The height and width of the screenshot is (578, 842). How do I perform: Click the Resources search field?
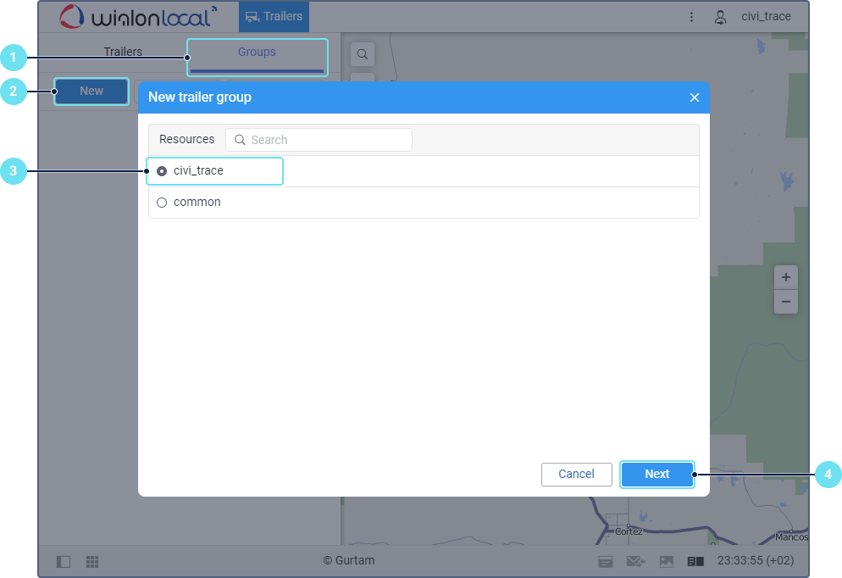(319, 140)
